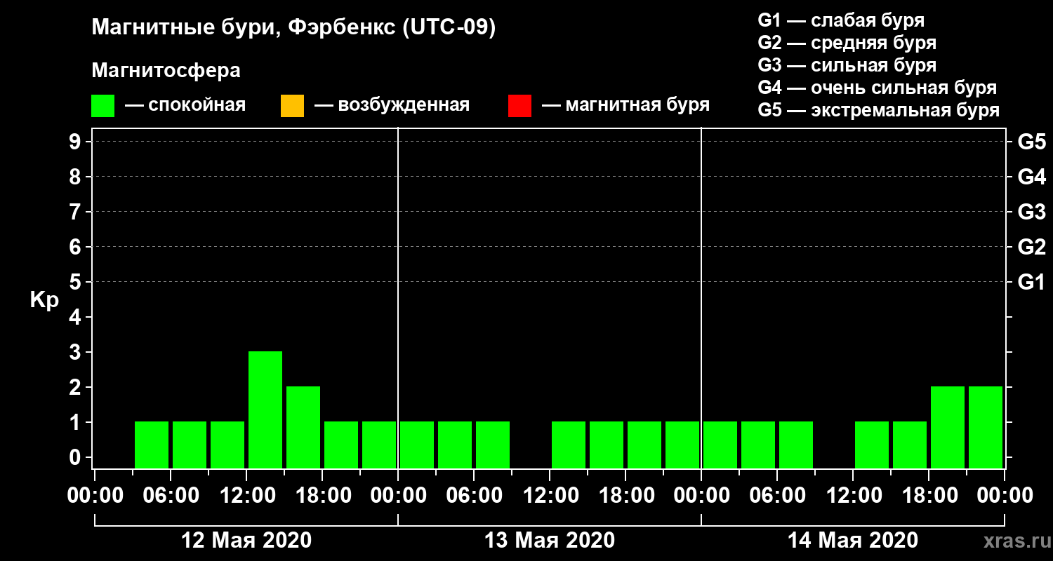Click the 'G2' mark on the right axis
The height and width of the screenshot is (561, 1053).
[1031, 247]
